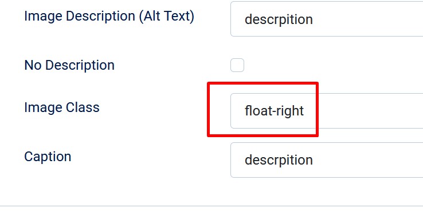Focus the Image Description (Alt Text) field

tap(327, 19)
